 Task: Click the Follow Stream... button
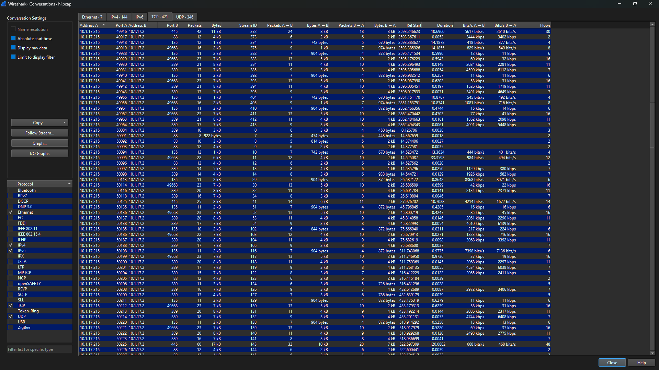pyautogui.click(x=39, y=133)
